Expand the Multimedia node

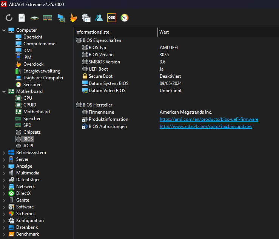[x=4, y=173]
